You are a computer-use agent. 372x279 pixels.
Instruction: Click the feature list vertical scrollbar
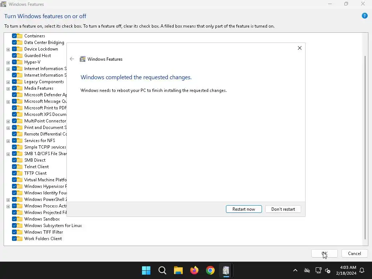(365, 147)
